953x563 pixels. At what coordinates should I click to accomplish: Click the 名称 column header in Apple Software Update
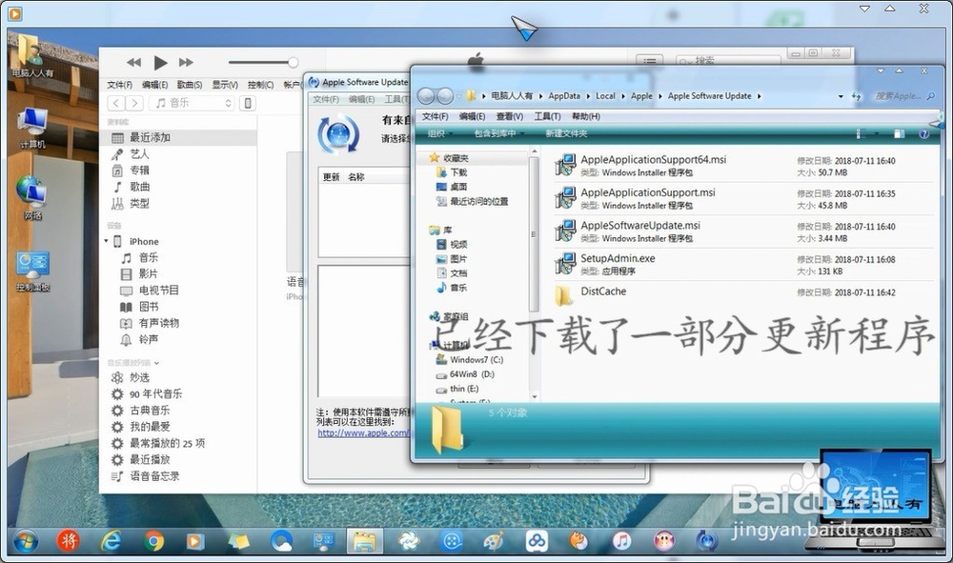coord(356,177)
